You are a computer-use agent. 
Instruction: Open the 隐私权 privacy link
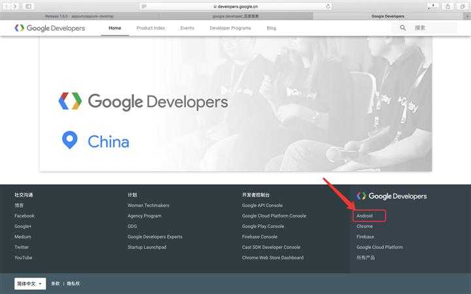(x=73, y=284)
